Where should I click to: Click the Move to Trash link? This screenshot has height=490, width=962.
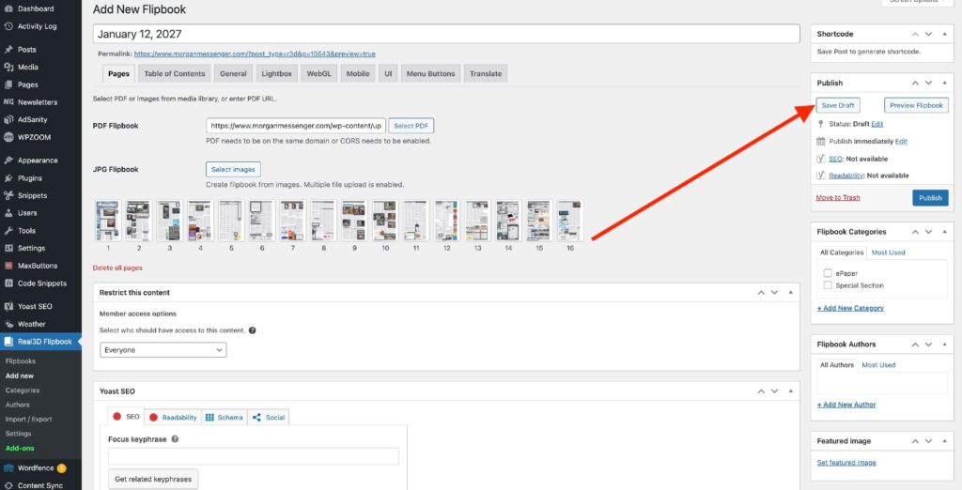click(838, 198)
